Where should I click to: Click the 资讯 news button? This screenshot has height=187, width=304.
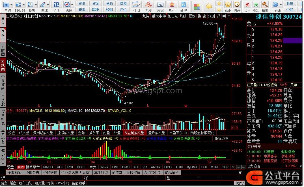(82, 3)
